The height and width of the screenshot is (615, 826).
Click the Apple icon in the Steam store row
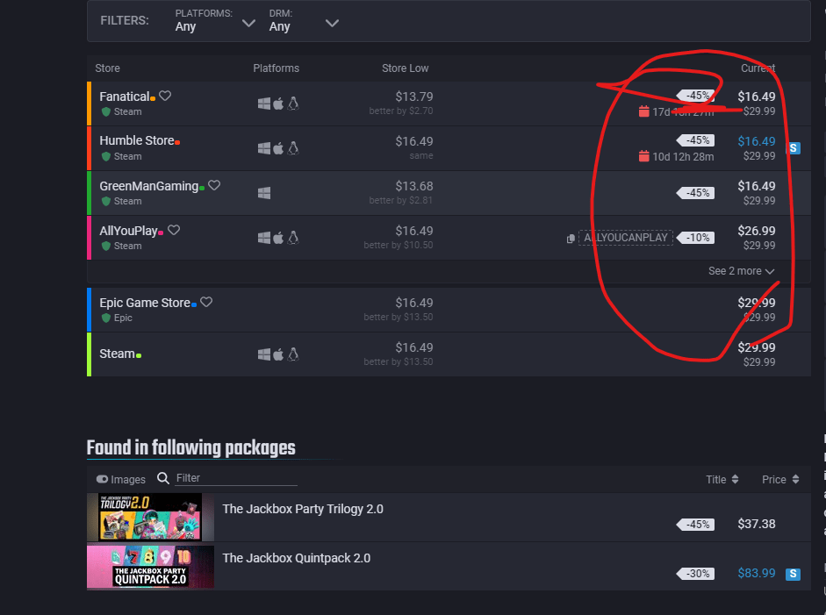(278, 354)
